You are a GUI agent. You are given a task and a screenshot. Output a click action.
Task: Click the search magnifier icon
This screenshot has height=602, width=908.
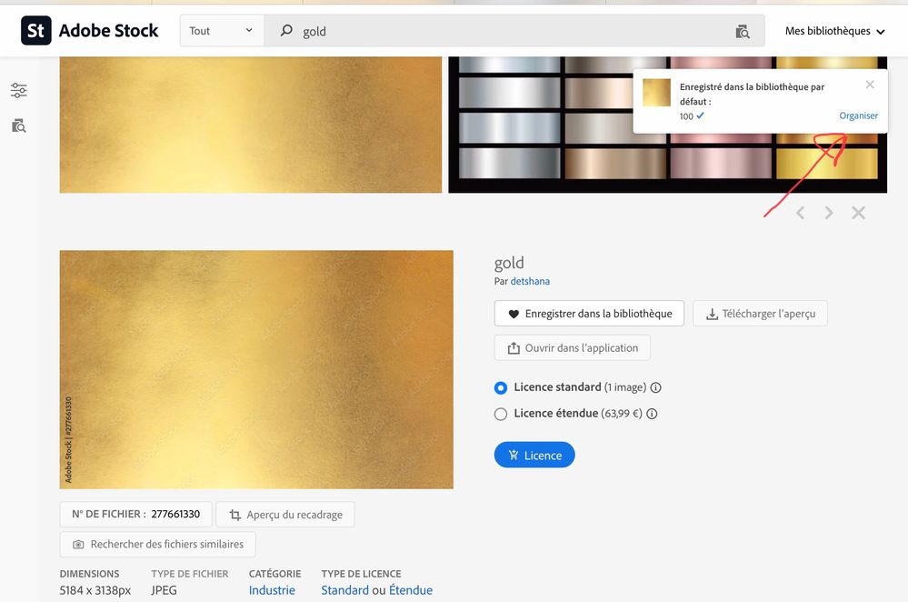(286, 31)
